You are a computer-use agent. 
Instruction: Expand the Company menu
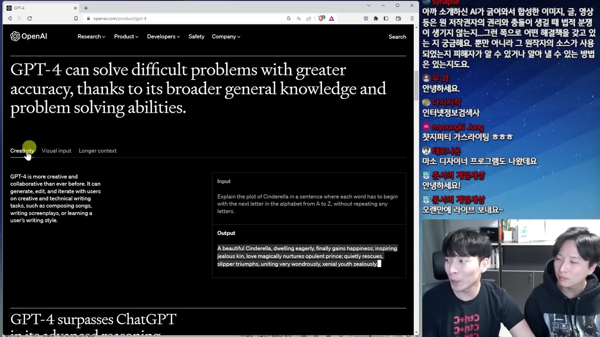pos(226,37)
